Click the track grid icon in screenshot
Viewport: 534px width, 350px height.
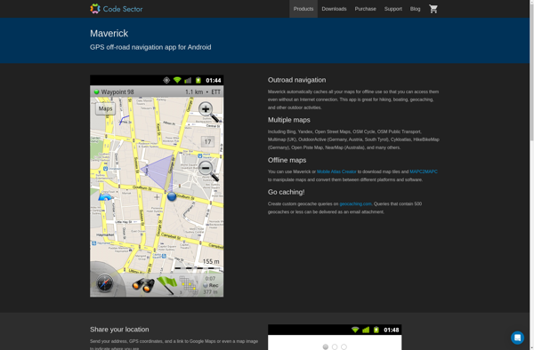(x=189, y=285)
